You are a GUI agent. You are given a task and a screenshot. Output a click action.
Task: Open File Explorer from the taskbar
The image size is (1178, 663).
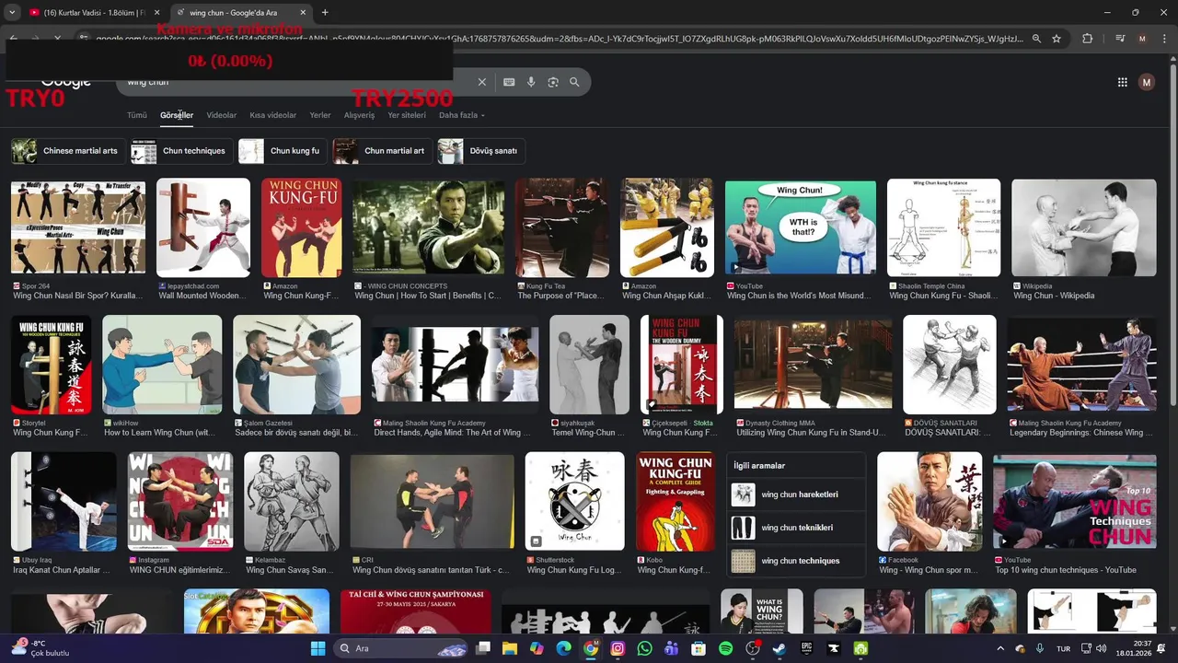(509, 648)
